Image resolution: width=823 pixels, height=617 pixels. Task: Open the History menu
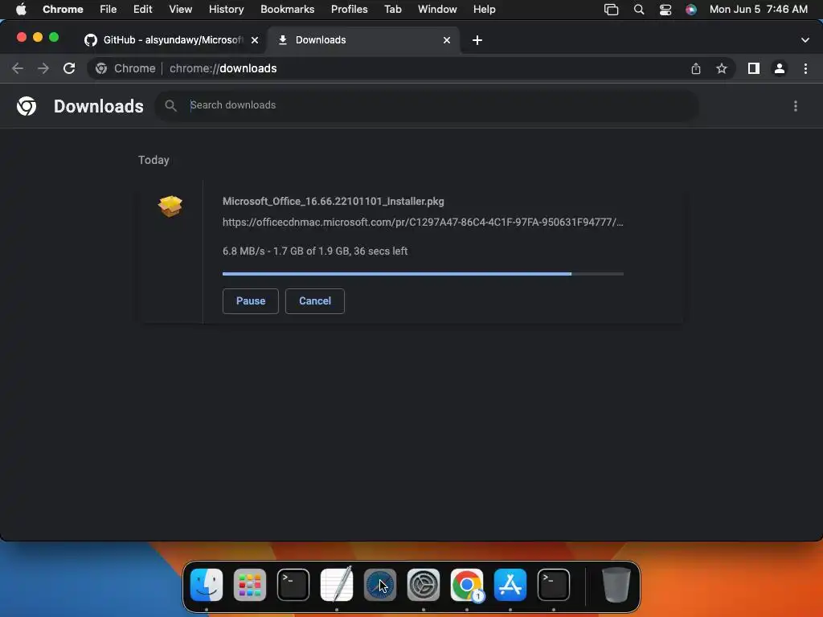tap(226, 10)
